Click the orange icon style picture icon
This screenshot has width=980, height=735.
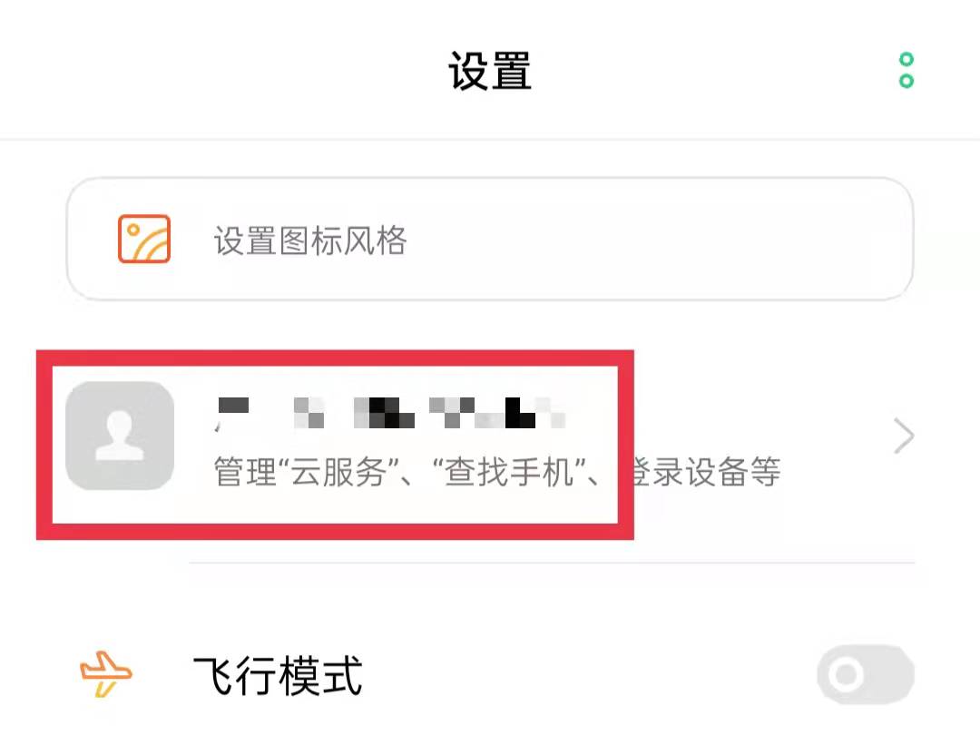pyautogui.click(x=144, y=239)
